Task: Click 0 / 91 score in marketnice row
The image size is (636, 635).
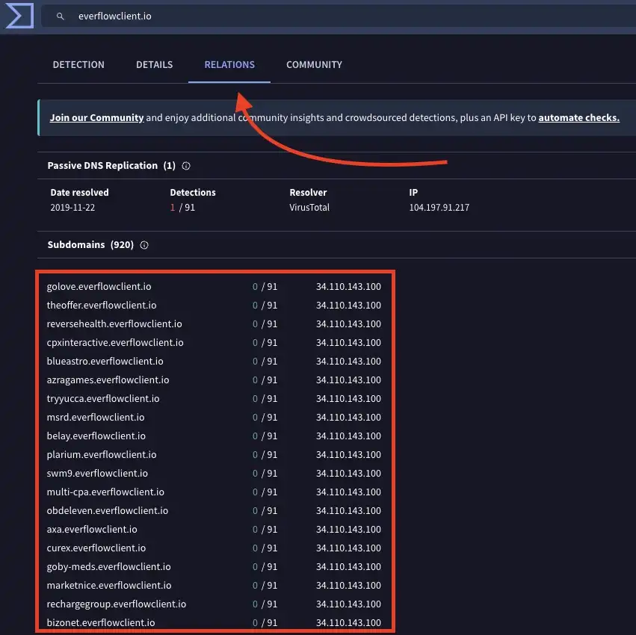Action: pos(265,585)
